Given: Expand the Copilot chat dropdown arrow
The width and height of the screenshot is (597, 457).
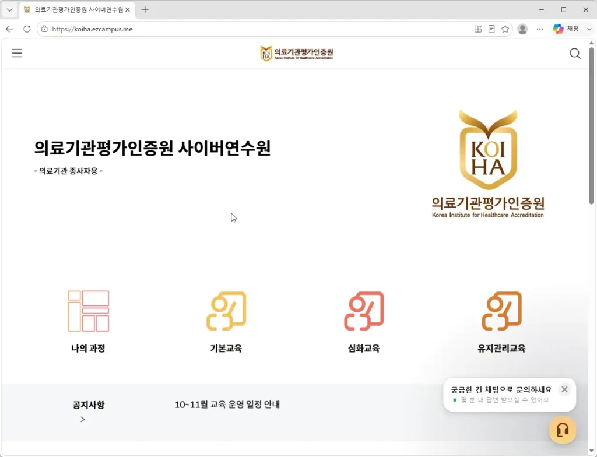Looking at the screenshot, I should (589, 29).
